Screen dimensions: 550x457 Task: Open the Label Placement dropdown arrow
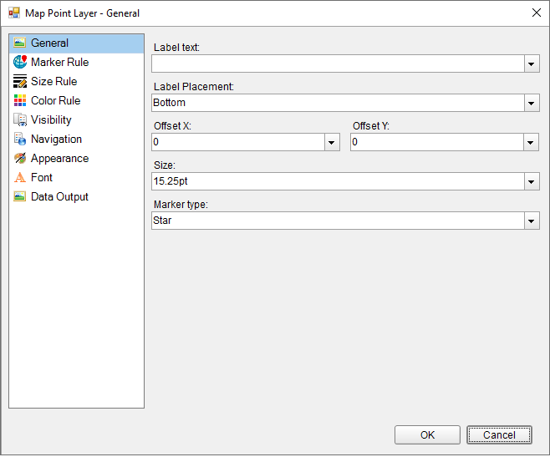click(x=532, y=103)
